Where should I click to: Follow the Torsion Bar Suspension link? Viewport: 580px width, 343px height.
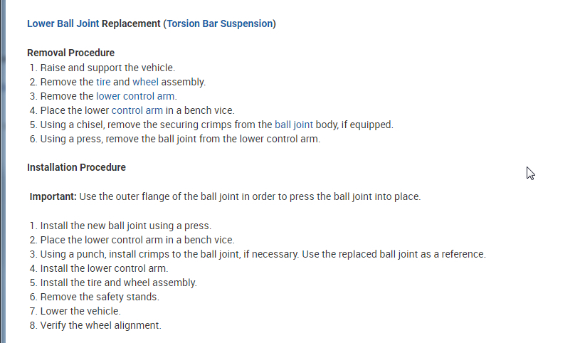click(219, 23)
